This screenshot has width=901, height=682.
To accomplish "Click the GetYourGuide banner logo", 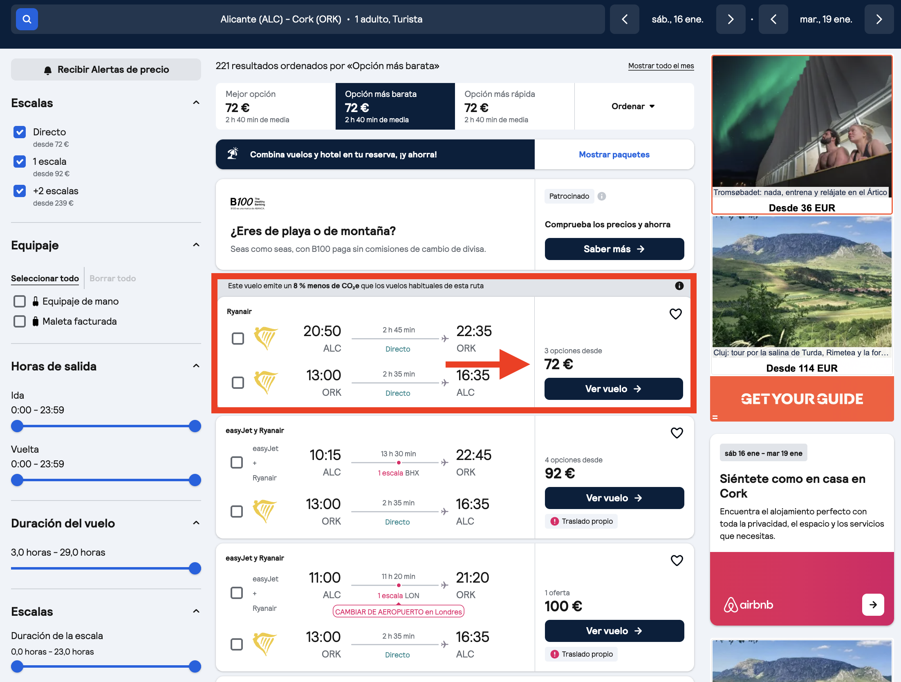I will click(x=802, y=399).
